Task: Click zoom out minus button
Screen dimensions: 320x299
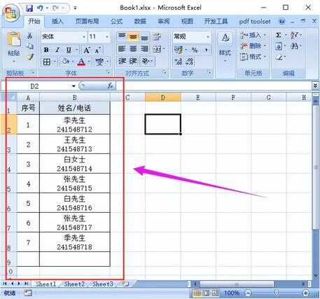Action: (x=248, y=293)
